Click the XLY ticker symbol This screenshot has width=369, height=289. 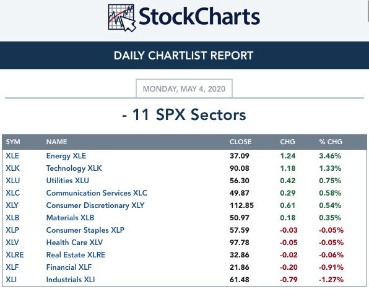12,205
